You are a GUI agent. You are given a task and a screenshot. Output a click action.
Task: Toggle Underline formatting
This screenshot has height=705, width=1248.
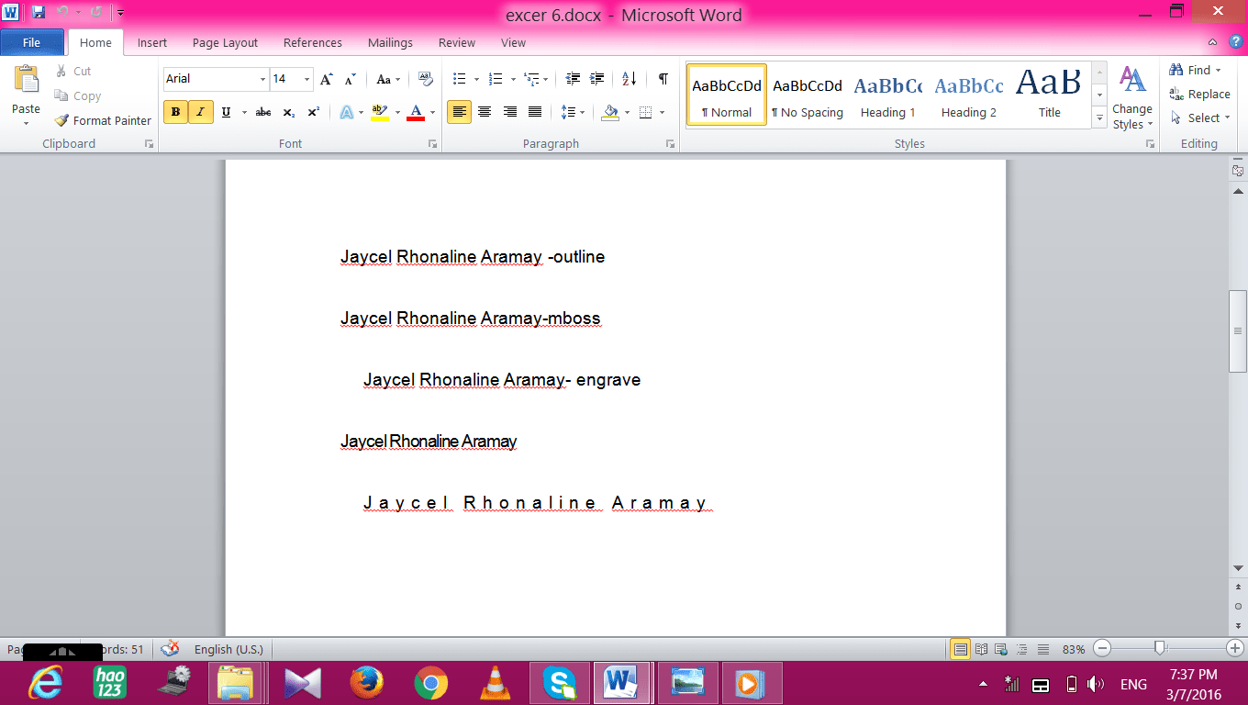pyautogui.click(x=225, y=112)
